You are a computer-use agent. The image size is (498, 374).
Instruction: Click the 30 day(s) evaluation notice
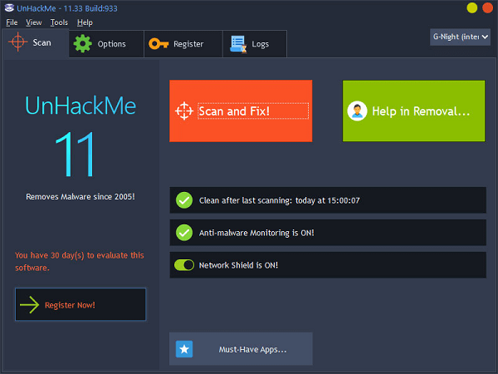[x=80, y=261]
